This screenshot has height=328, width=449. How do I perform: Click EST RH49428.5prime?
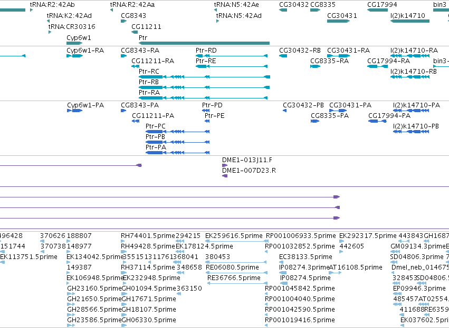coord(148,246)
